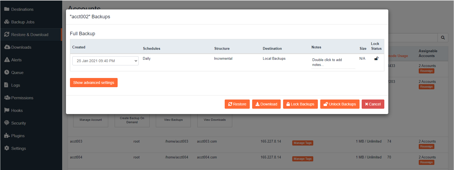Screen dimensions: 454x170
Task: Open Backup Jobs menu item
Action: pos(31,22)
